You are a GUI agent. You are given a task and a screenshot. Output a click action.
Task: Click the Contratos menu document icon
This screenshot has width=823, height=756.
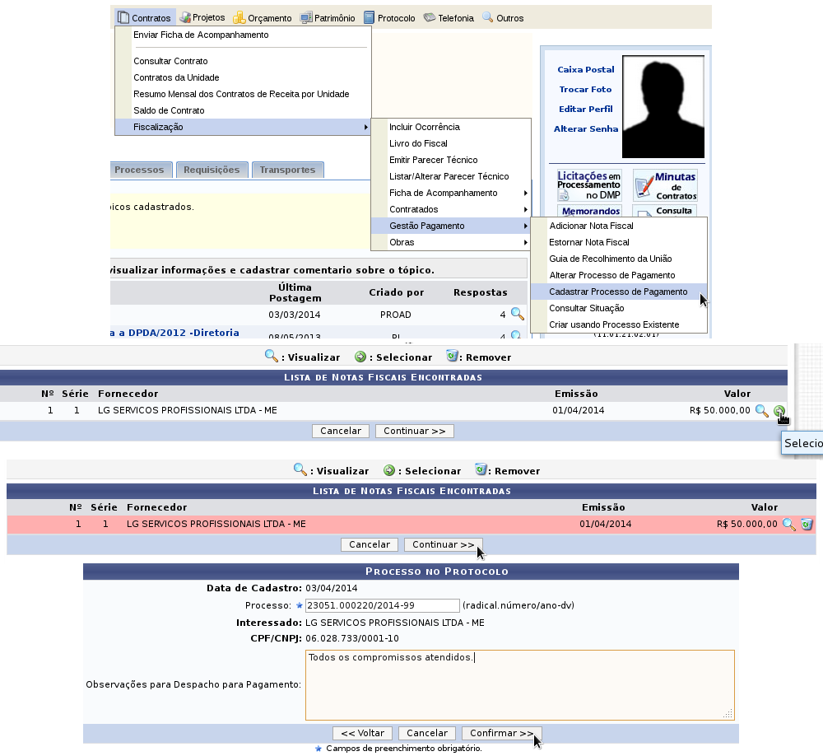(x=123, y=17)
